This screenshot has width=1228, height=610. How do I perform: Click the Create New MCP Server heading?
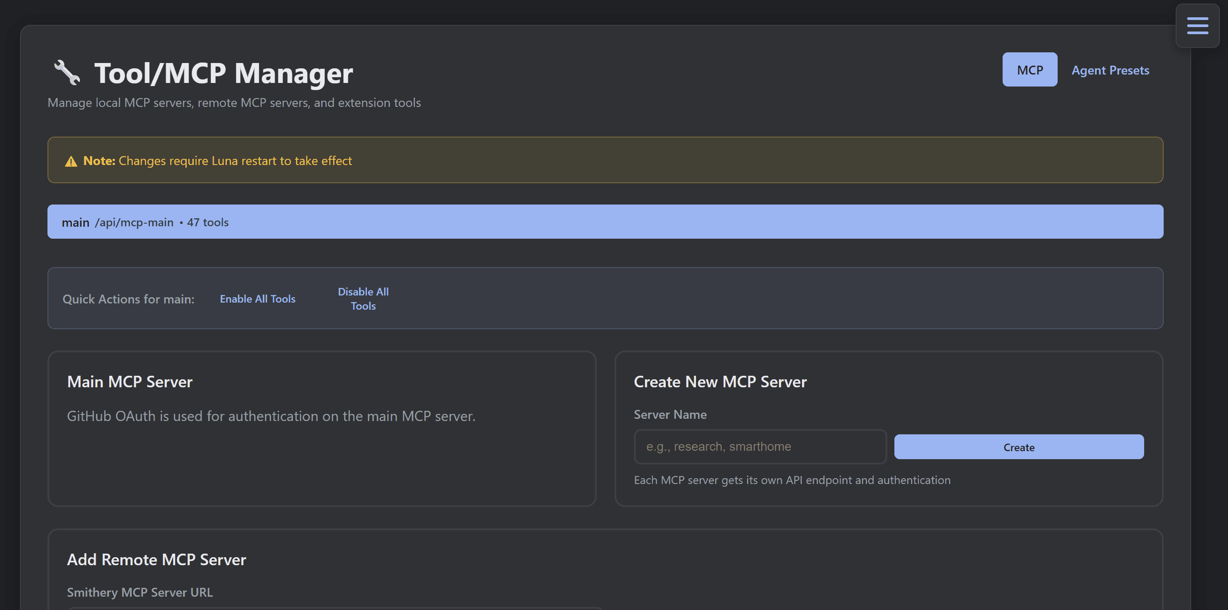click(x=720, y=382)
